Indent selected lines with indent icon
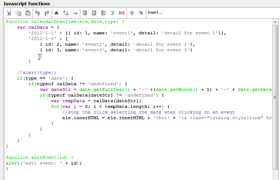 [x=85, y=13]
